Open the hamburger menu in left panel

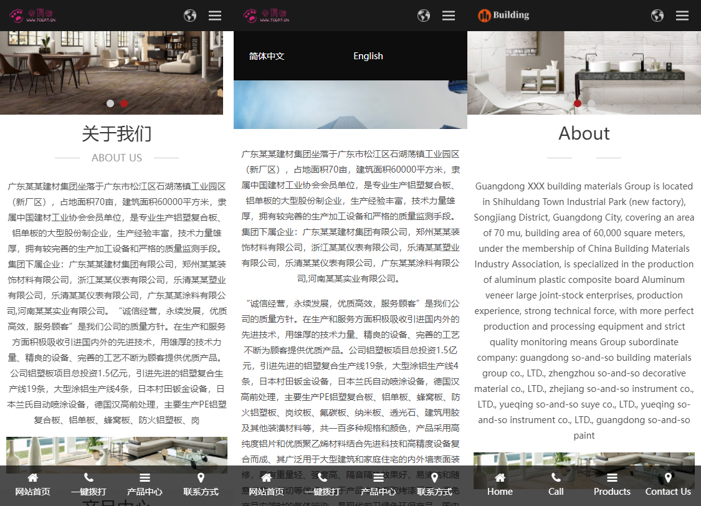(215, 16)
